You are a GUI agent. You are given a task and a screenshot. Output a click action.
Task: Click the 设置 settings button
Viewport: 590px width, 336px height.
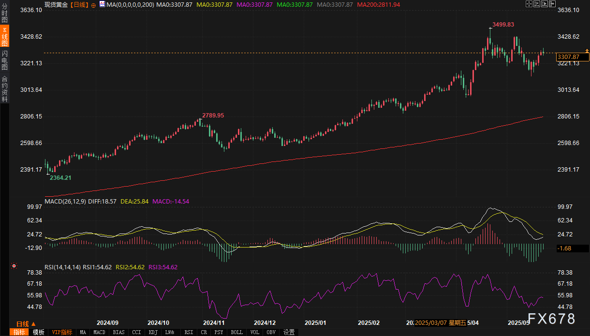(x=289, y=332)
